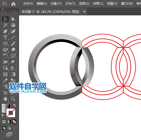The image size is (141, 140).
Task: Select the Perspective Grid tool
Action: (13, 68)
